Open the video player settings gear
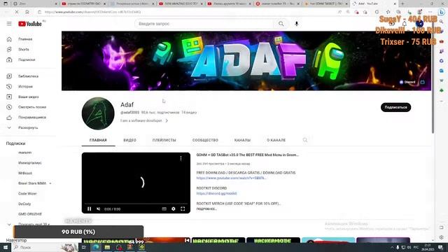The height and width of the screenshot is (252, 448). pyautogui.click(x=174, y=209)
